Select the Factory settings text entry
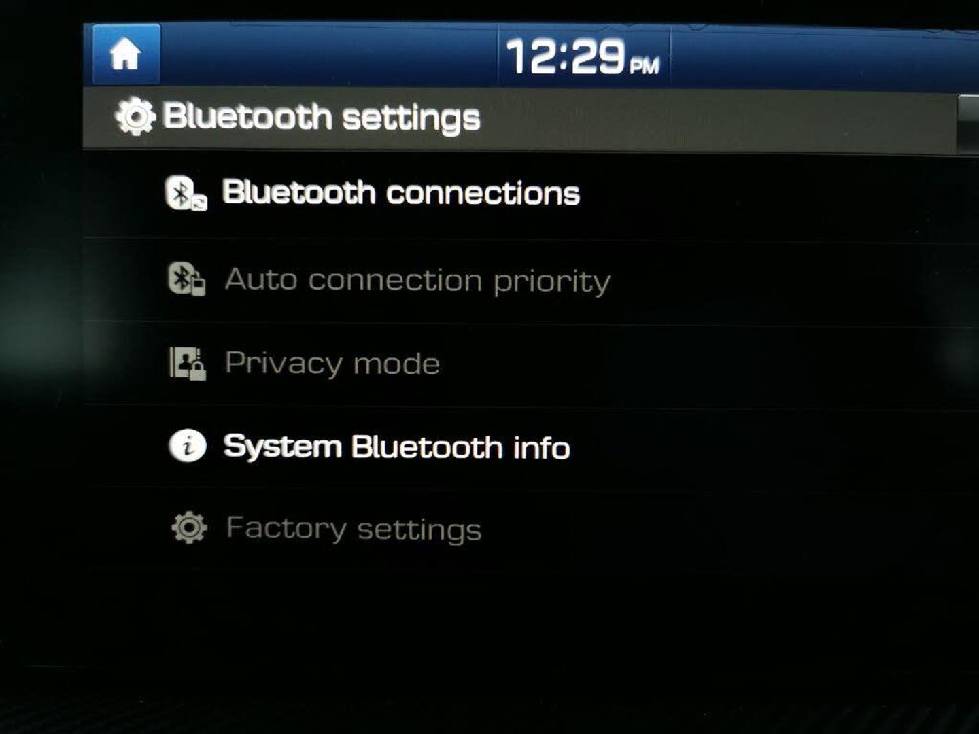Screen dimensions: 979x734 [x=354, y=529]
